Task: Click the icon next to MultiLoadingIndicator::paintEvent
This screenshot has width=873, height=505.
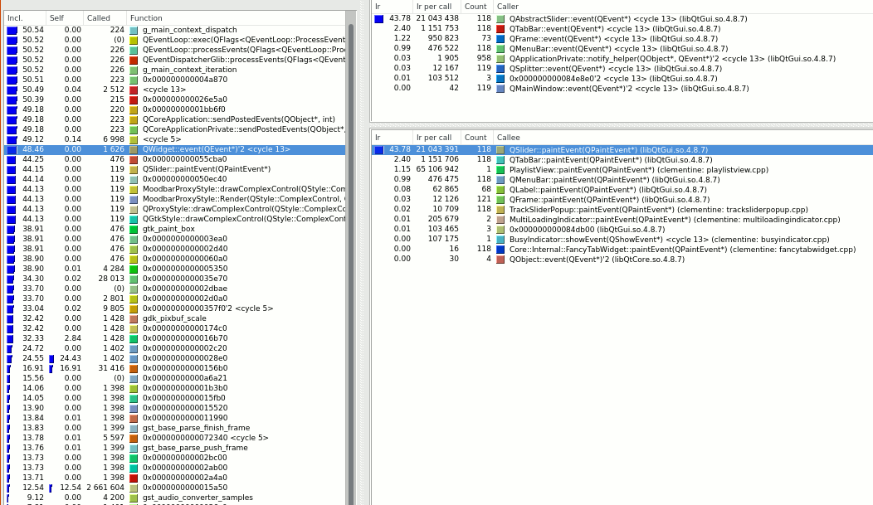Action: coord(500,220)
